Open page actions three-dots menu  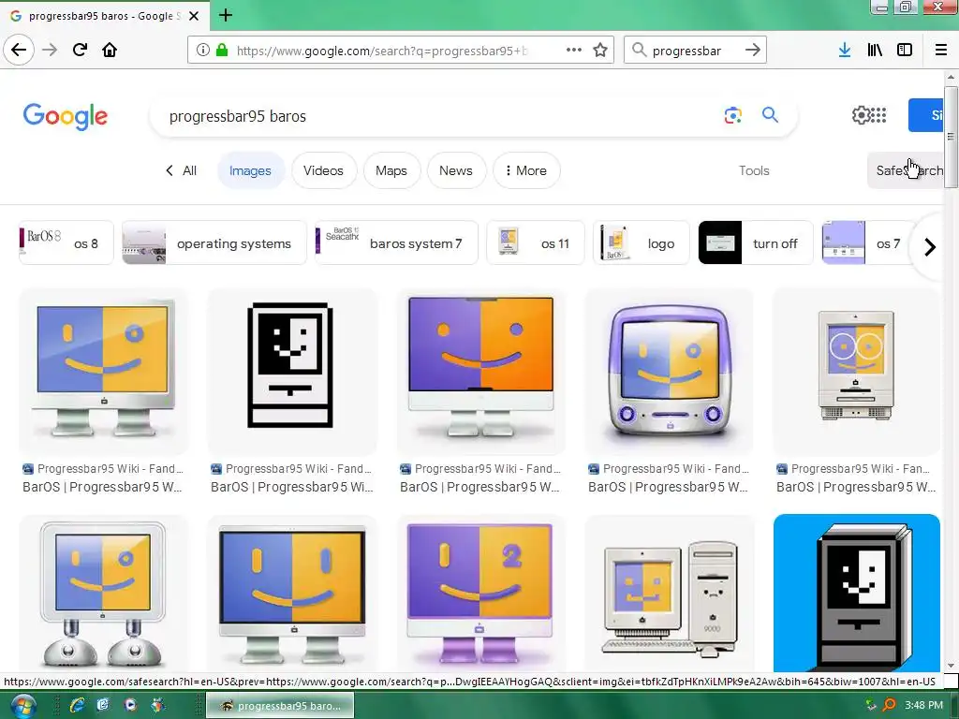(x=574, y=50)
